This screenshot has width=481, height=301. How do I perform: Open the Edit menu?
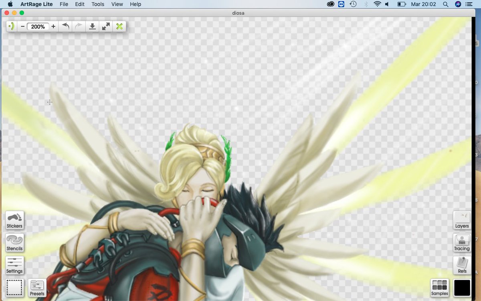click(80, 4)
